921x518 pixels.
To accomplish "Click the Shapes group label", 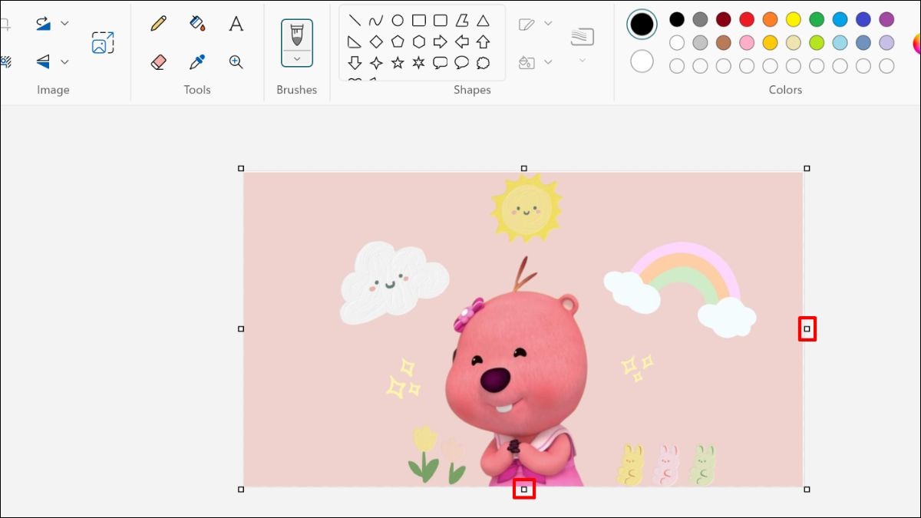I will (472, 90).
